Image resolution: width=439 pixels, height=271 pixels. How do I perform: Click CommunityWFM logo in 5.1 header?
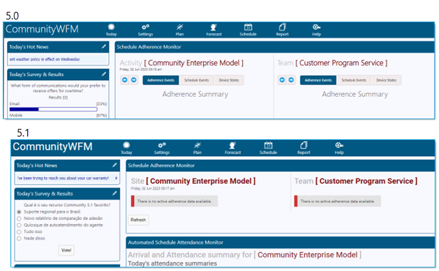point(52,146)
